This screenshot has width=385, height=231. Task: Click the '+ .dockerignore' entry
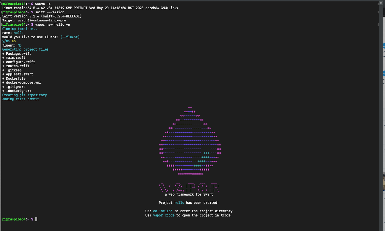pyautogui.click(x=17, y=91)
